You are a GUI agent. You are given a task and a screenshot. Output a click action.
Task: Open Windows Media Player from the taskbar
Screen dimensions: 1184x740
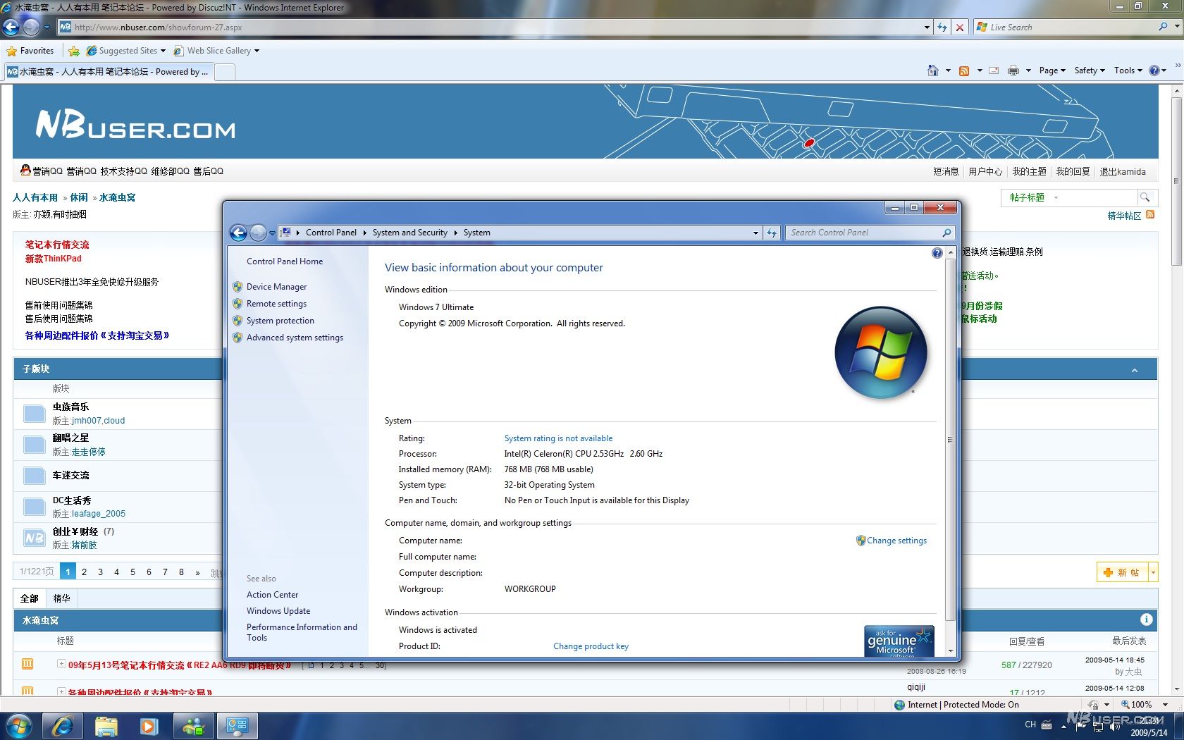pos(149,726)
